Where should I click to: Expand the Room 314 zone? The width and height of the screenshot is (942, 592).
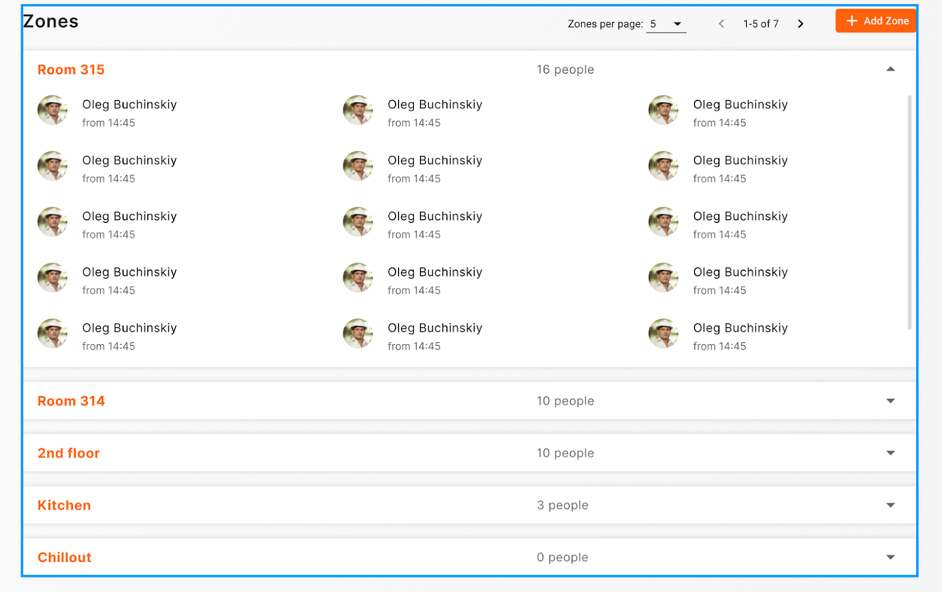pyautogui.click(x=891, y=401)
